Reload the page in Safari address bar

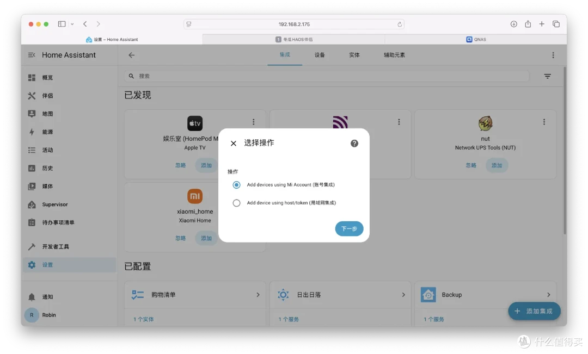point(400,24)
